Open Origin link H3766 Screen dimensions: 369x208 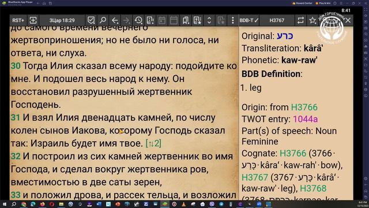coord(304,107)
